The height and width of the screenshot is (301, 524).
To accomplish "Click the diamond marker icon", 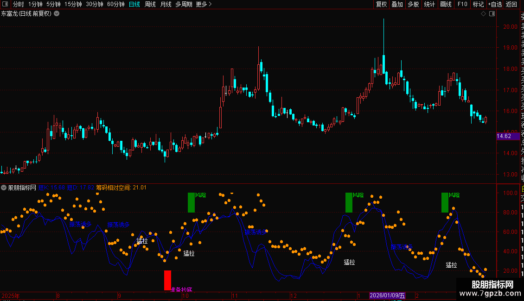I will point(483,14).
